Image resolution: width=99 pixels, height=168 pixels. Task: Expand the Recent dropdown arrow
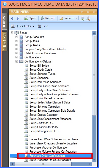click(76, 18)
